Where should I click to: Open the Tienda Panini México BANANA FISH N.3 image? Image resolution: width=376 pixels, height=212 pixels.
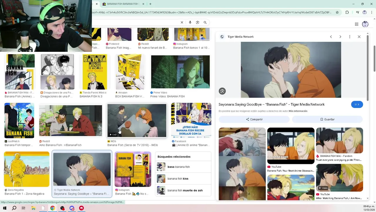[x=95, y=72]
